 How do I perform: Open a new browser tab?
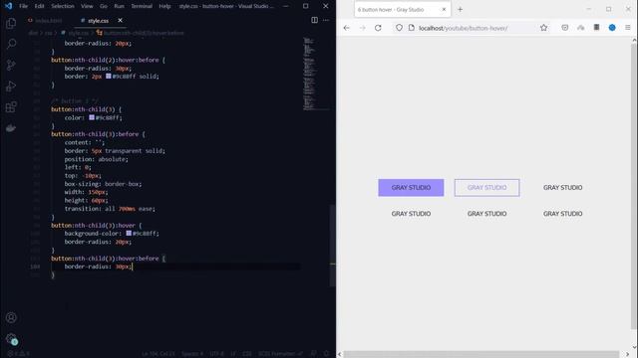460,9
